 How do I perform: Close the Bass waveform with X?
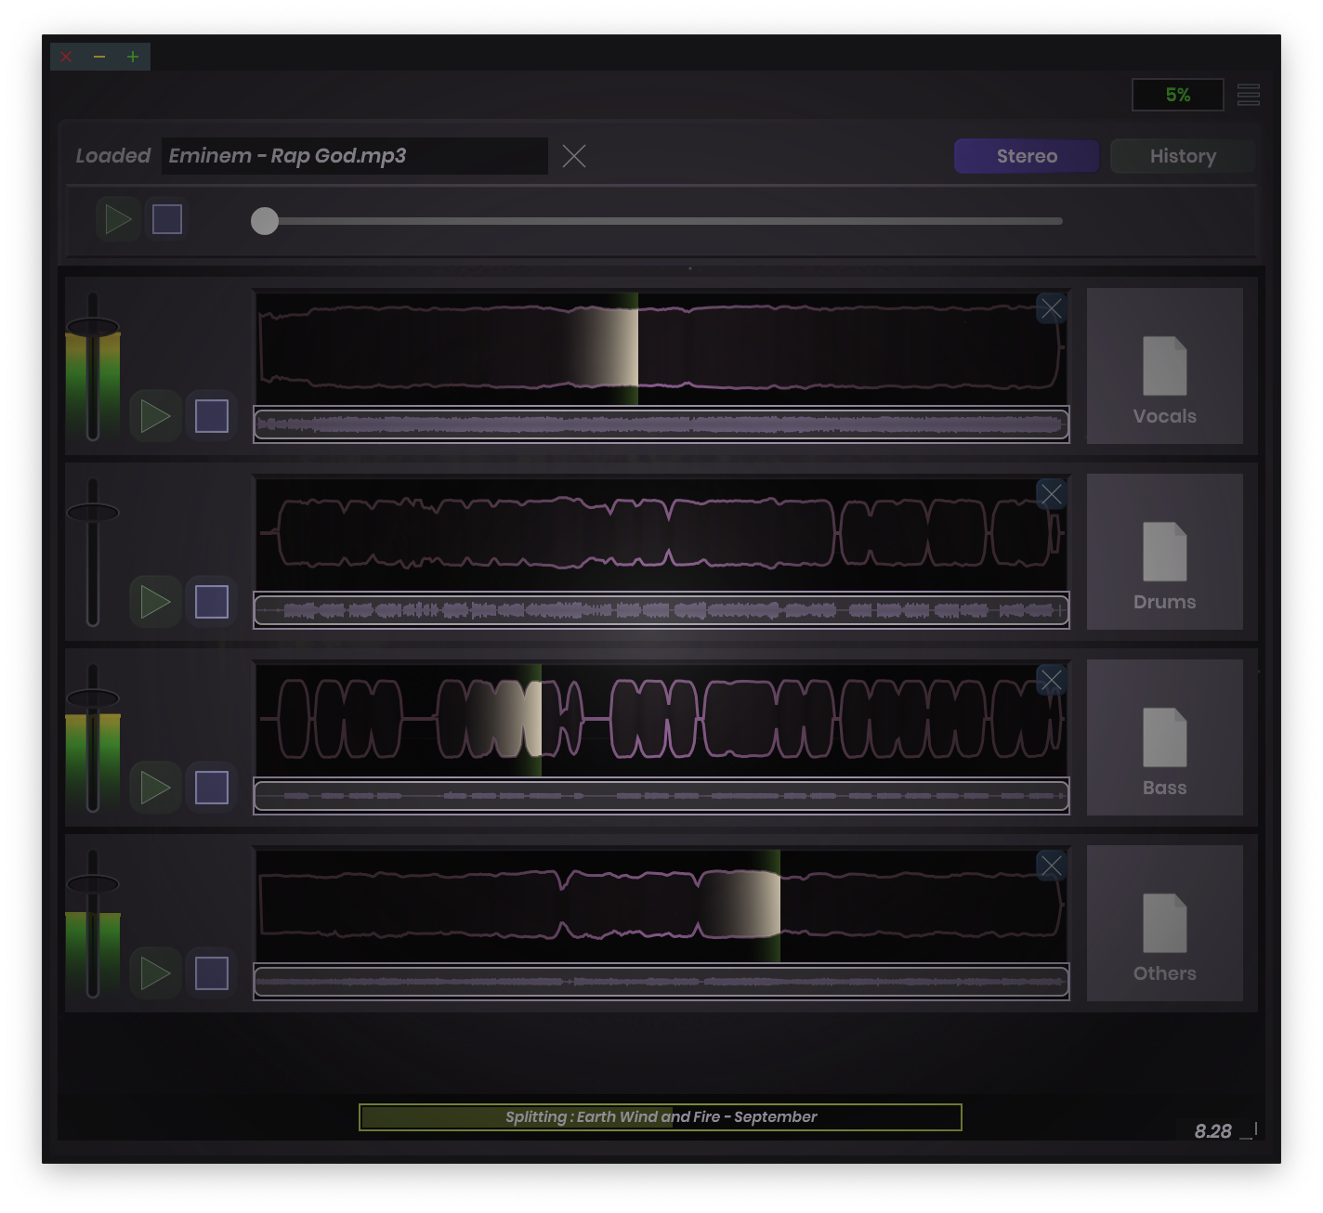coord(1051,680)
